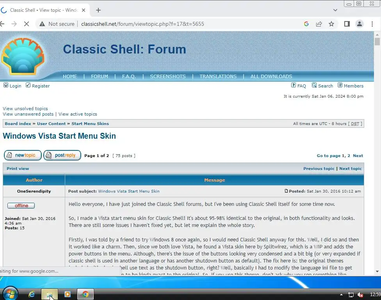
Task: Go to page 2 link
Action: tap(349, 155)
